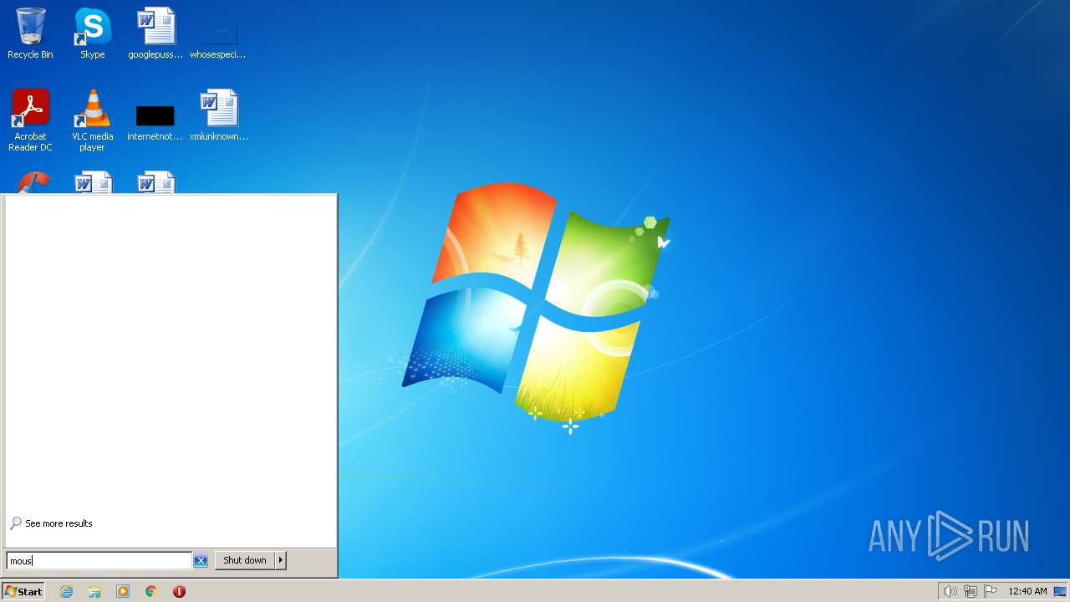Open the Recycle Bin desktop icon
1070x602 pixels.
tap(30, 33)
